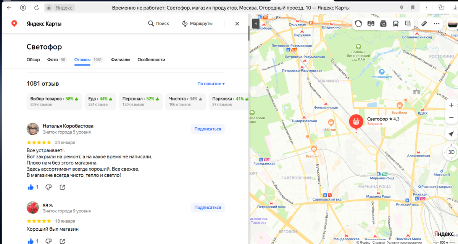Bookmark this page with the bookmark icon

point(413,8)
